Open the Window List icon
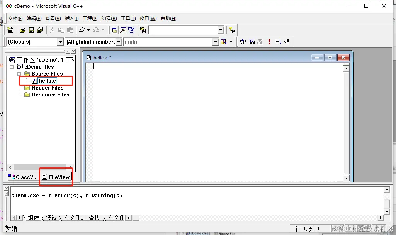 pos(131,30)
